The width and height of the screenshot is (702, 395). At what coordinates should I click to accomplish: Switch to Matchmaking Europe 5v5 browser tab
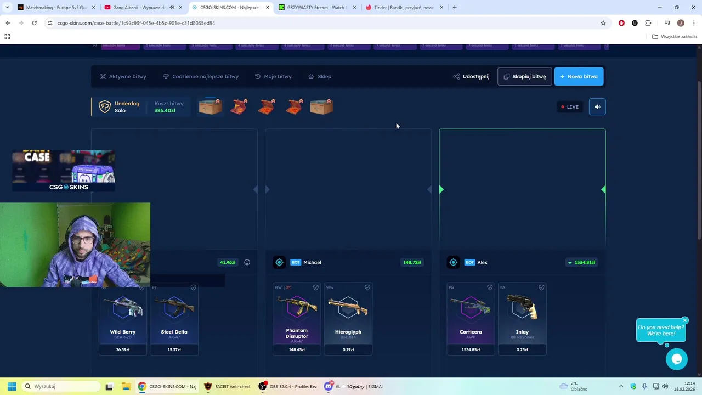[x=55, y=8]
